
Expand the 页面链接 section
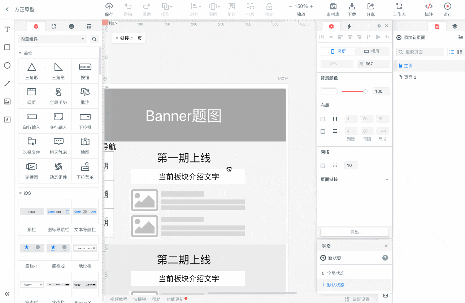(387, 179)
